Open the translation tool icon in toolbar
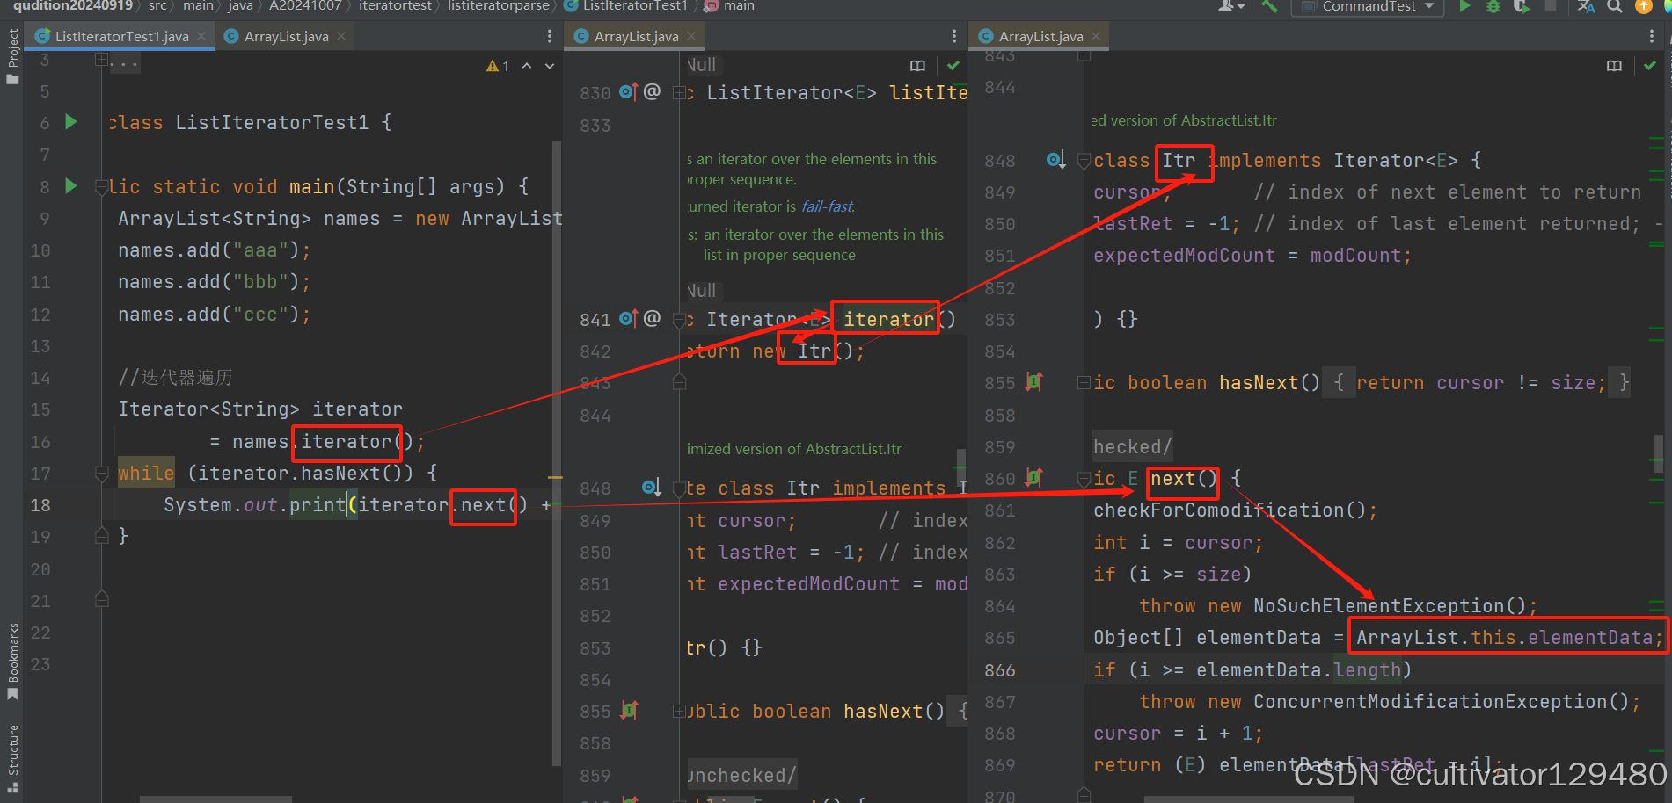This screenshot has height=803, width=1672. coord(1587,8)
